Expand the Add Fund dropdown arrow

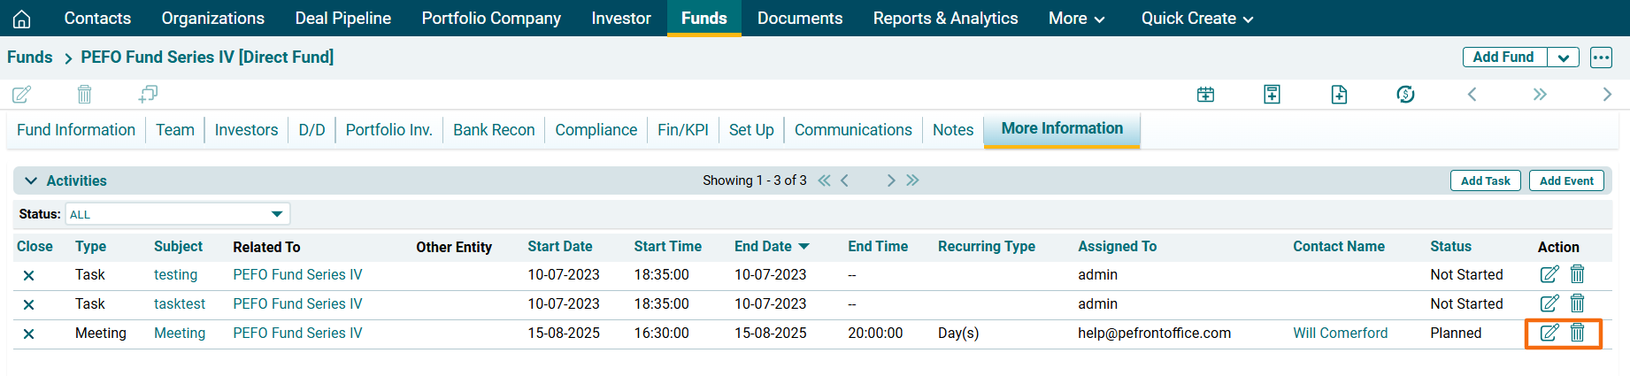[x=1564, y=58]
